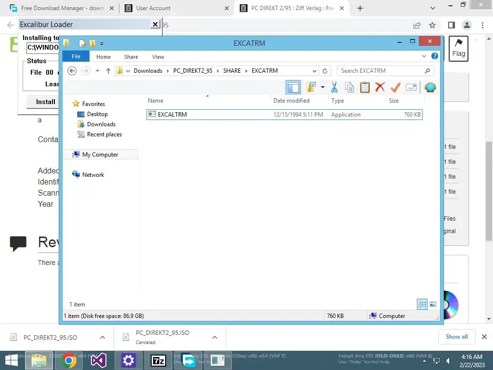Expand the address bar history dropdown
Image resolution: width=493 pixels, height=370 pixels.
tap(314, 71)
